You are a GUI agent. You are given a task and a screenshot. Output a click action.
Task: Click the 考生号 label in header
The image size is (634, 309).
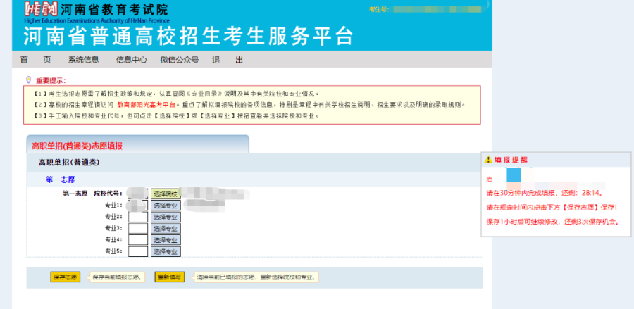tap(379, 9)
